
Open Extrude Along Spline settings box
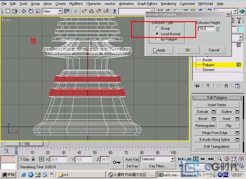tap(237, 140)
